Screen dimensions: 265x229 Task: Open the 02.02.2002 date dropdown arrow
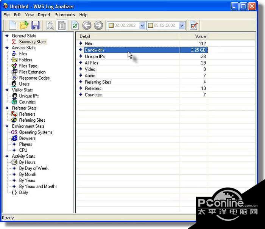point(142,25)
